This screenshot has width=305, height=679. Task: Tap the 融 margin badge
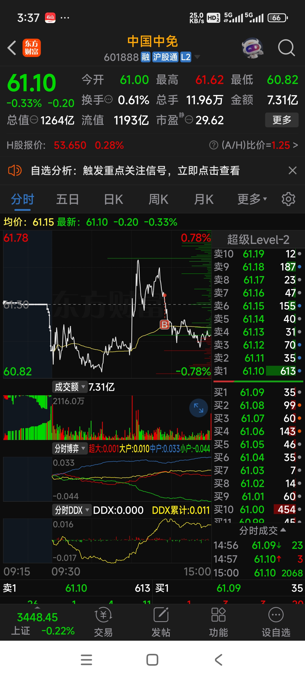tap(145, 57)
